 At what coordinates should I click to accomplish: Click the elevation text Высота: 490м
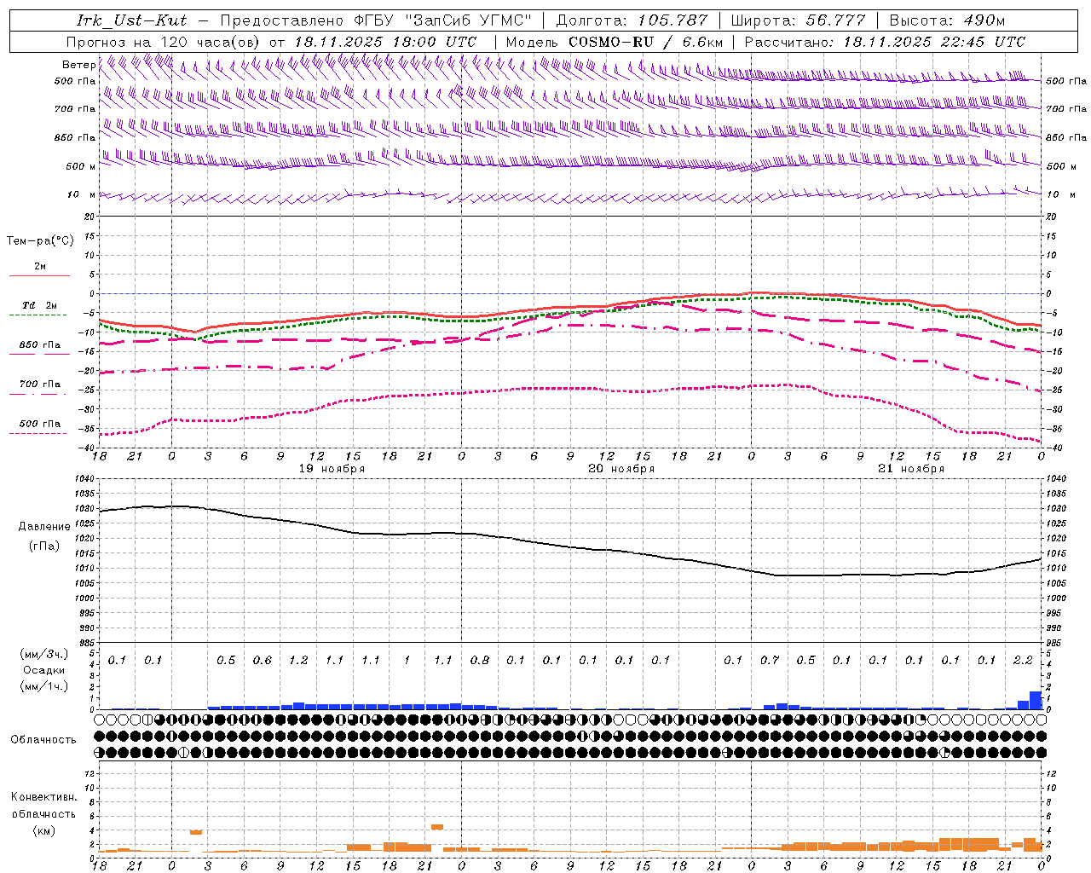[947, 20]
